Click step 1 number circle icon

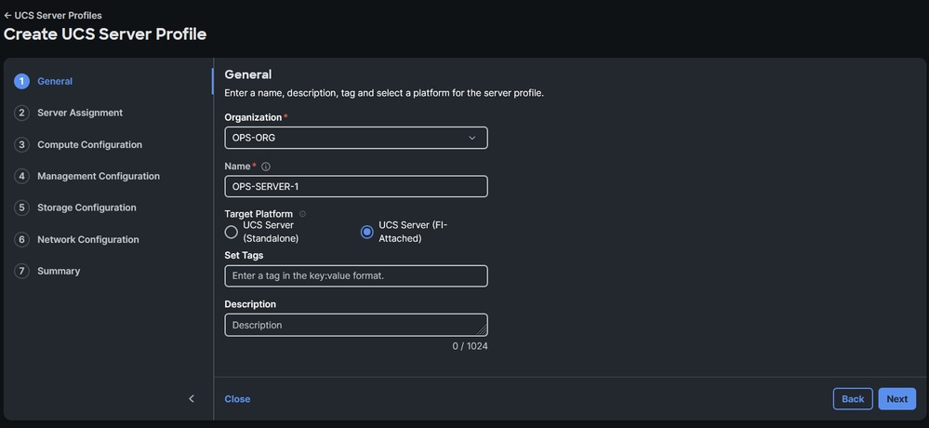(x=22, y=81)
